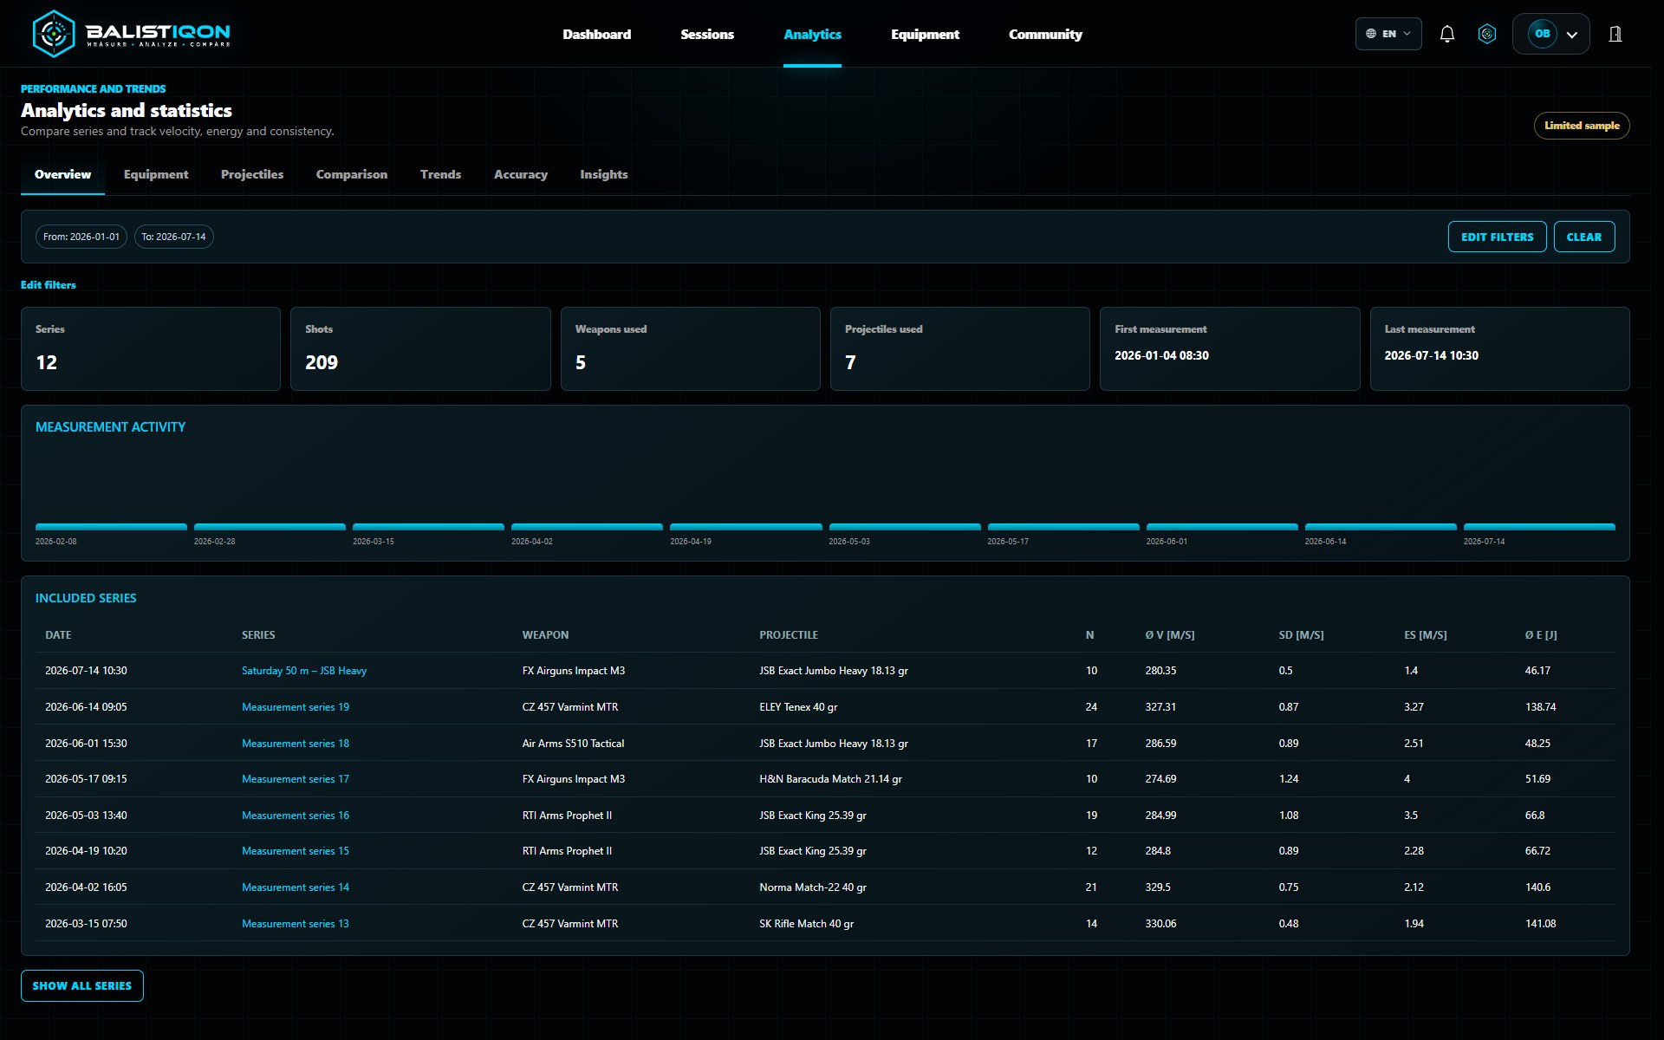This screenshot has height=1040, width=1664.
Task: Switch to the Trends tab
Action: point(440,174)
